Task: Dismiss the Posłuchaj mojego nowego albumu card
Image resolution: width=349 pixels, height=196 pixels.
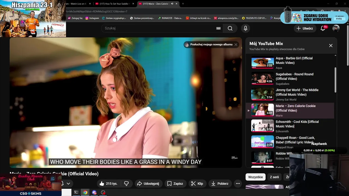Action: coord(236,45)
